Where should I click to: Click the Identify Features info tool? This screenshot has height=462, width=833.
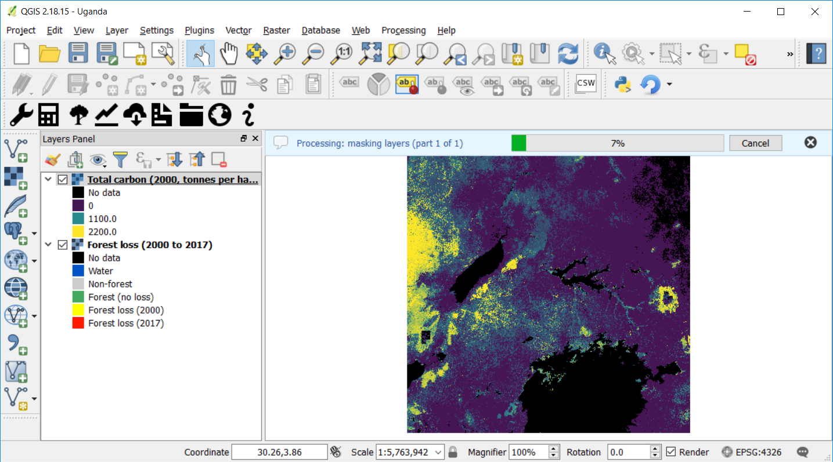pos(604,53)
